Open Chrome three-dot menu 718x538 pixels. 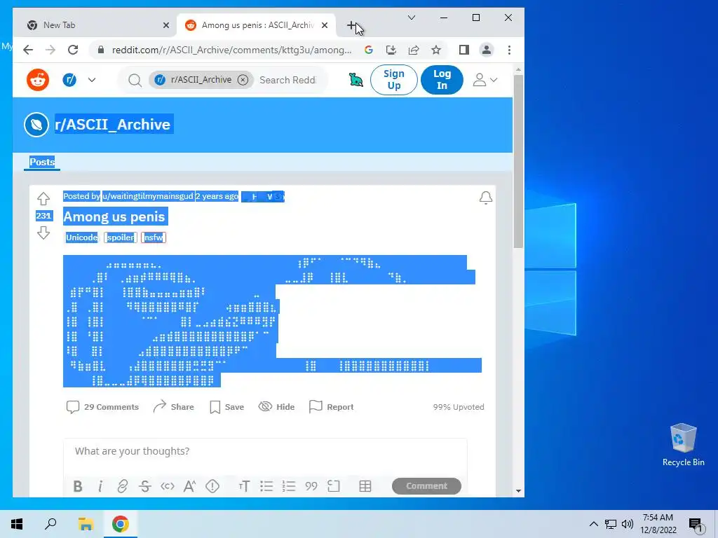(509, 50)
